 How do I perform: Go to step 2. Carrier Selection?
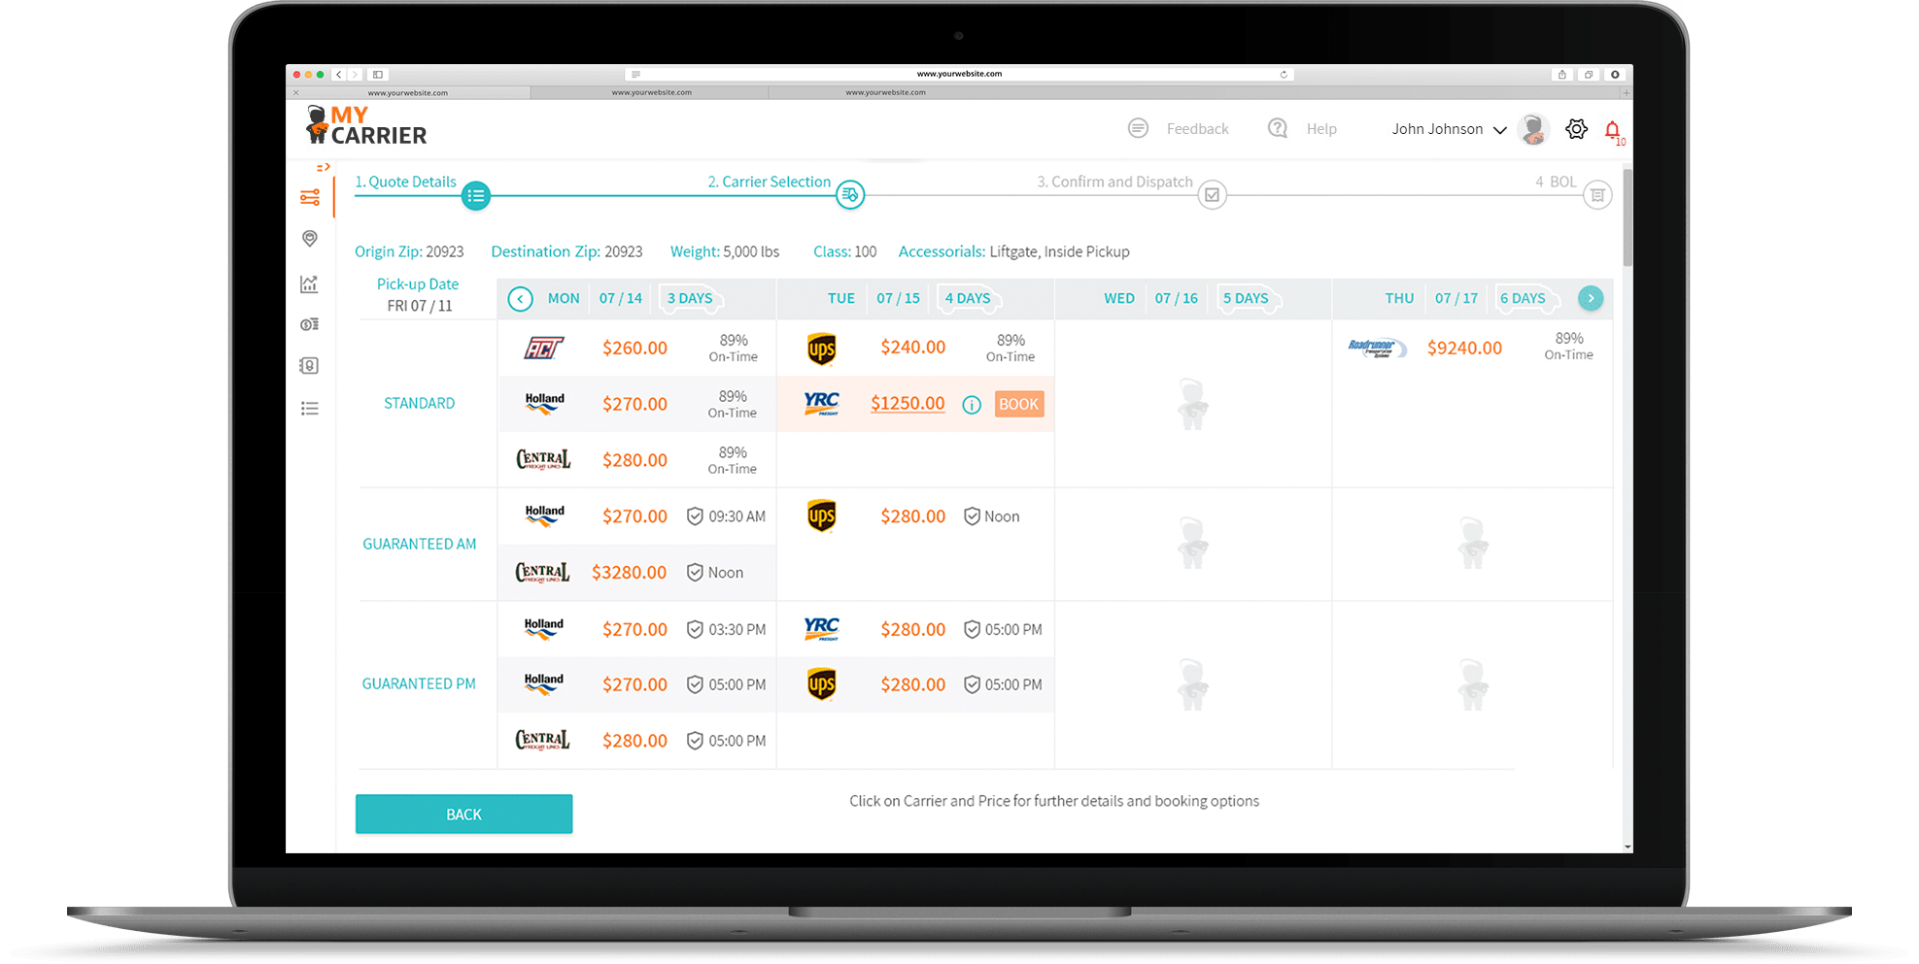pyautogui.click(x=769, y=182)
